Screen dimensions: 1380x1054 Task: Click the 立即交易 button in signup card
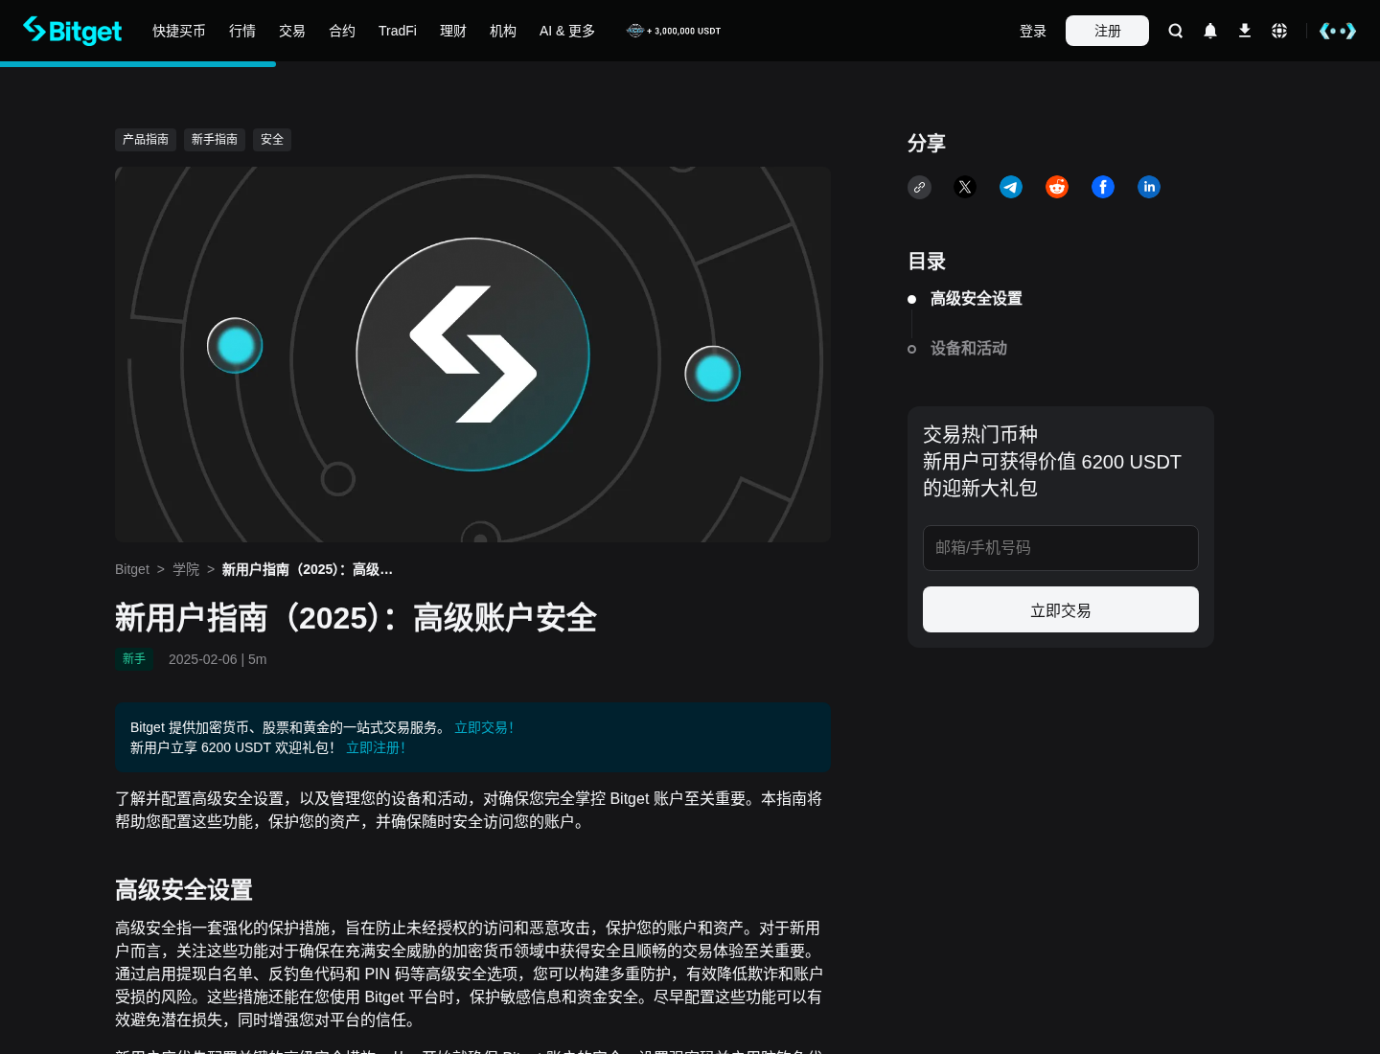pos(1061,609)
